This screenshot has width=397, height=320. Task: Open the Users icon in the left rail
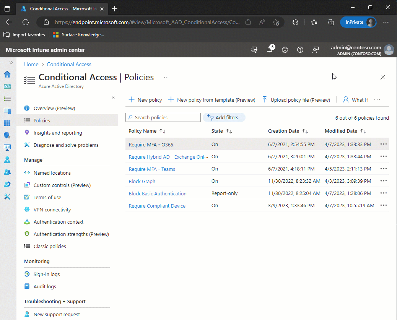pos(7,160)
